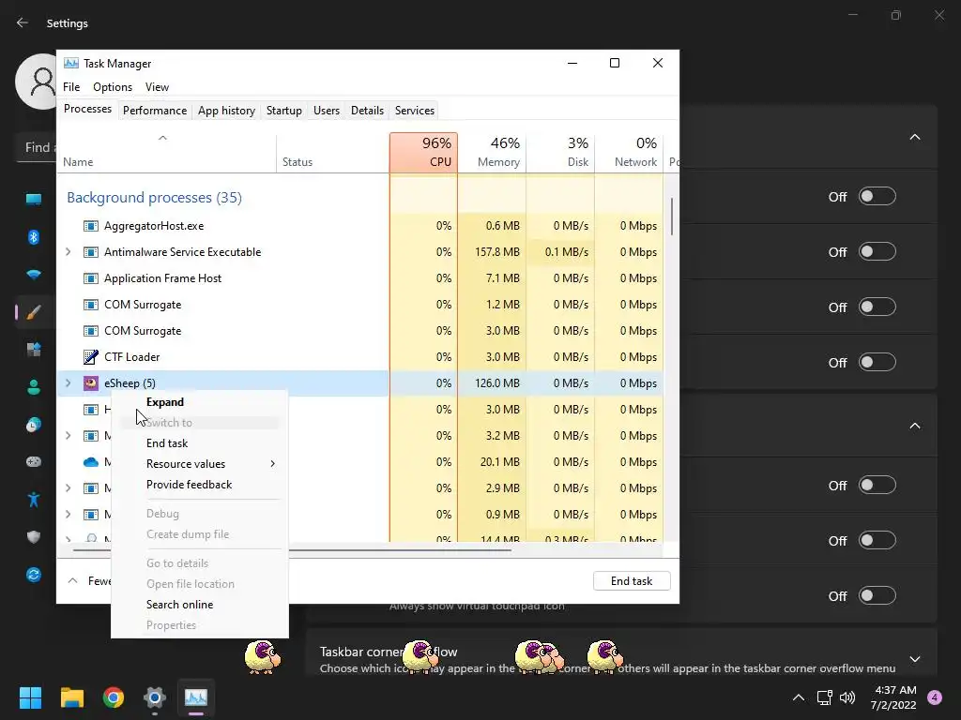The image size is (961, 720).
Task: Click the Application Frame Host icon
Action: click(91, 278)
